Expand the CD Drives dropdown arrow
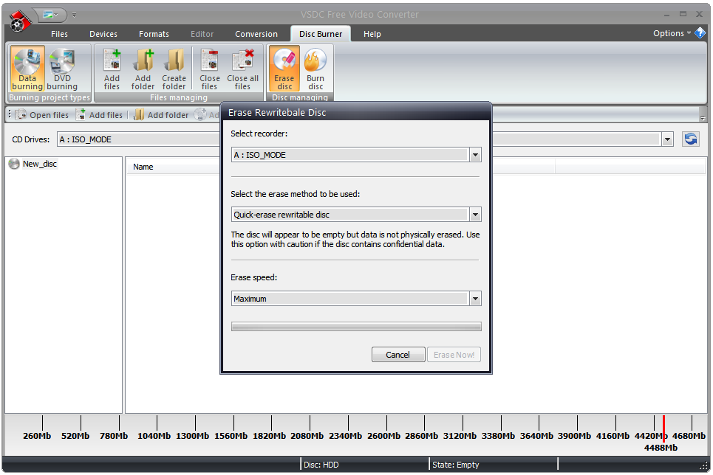 (x=667, y=139)
